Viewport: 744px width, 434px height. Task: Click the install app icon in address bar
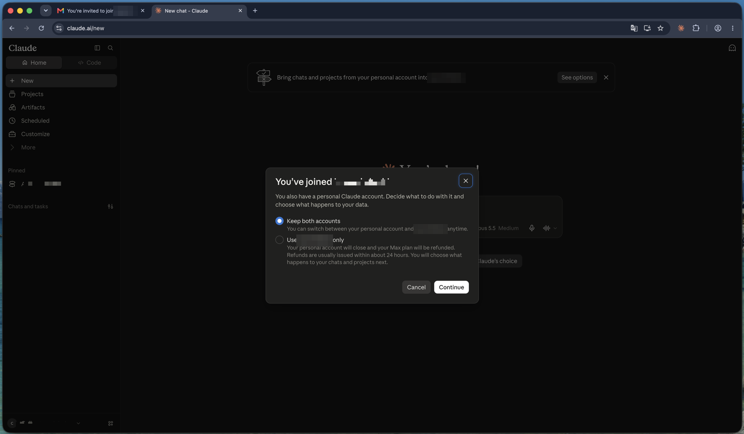pyautogui.click(x=647, y=28)
